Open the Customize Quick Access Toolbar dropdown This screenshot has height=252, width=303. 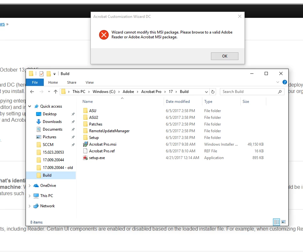54,74
